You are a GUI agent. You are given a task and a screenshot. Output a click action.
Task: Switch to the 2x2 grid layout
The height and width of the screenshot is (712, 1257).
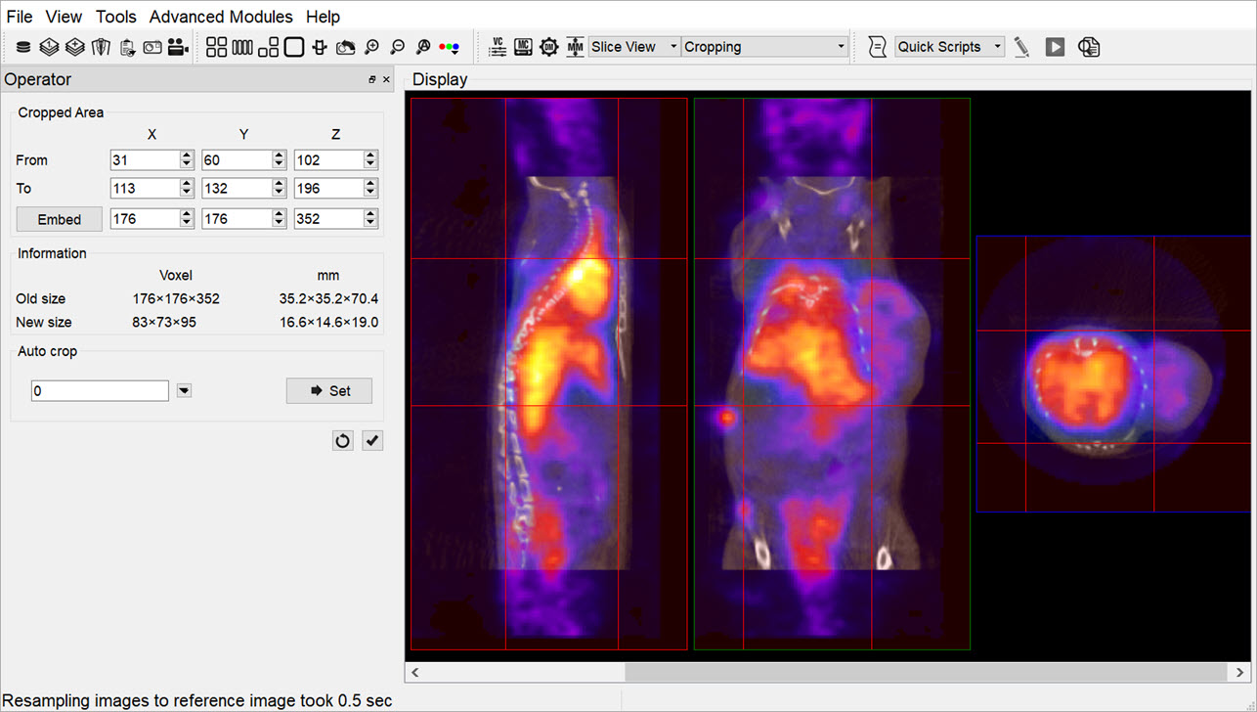tap(216, 47)
